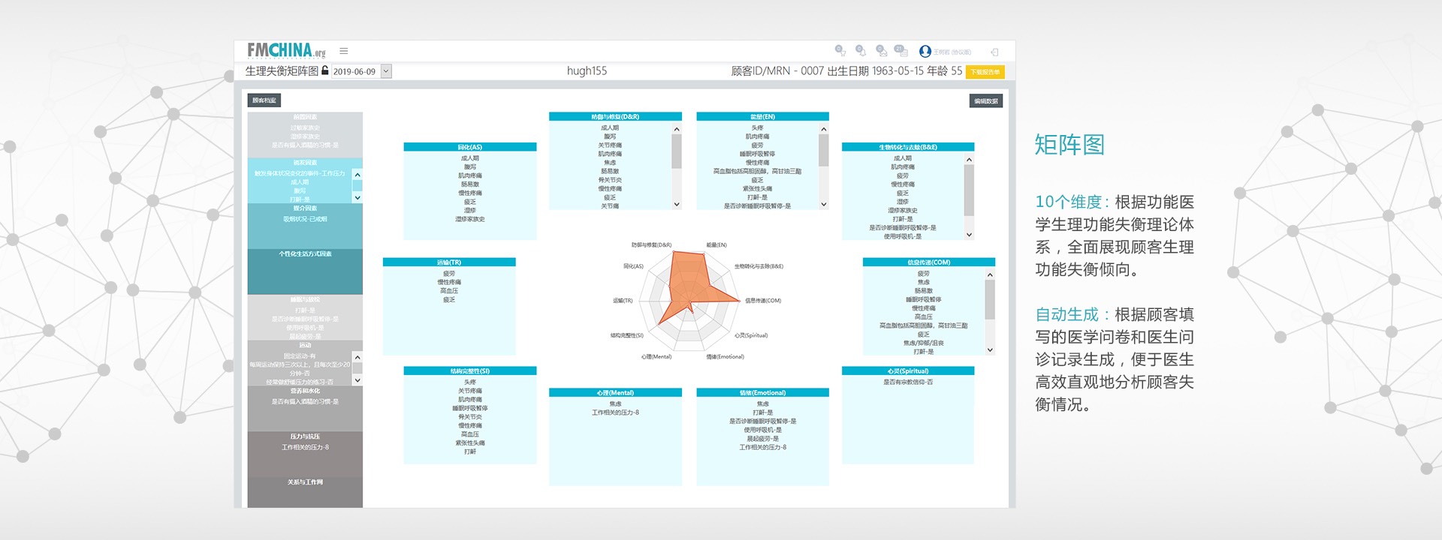Image resolution: width=1442 pixels, height=540 pixels.
Task: Select the 压力与抗压 sidebar section
Action: pyautogui.click(x=305, y=436)
